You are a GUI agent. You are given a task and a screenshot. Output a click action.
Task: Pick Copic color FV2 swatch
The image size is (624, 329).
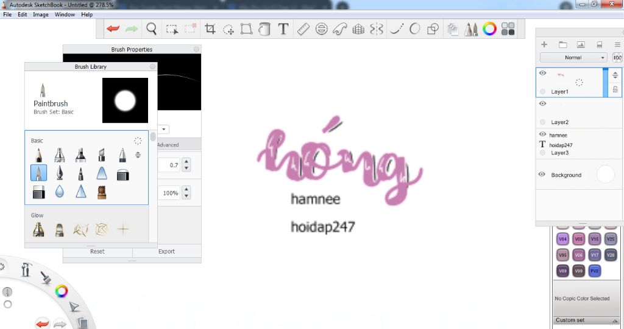click(595, 271)
